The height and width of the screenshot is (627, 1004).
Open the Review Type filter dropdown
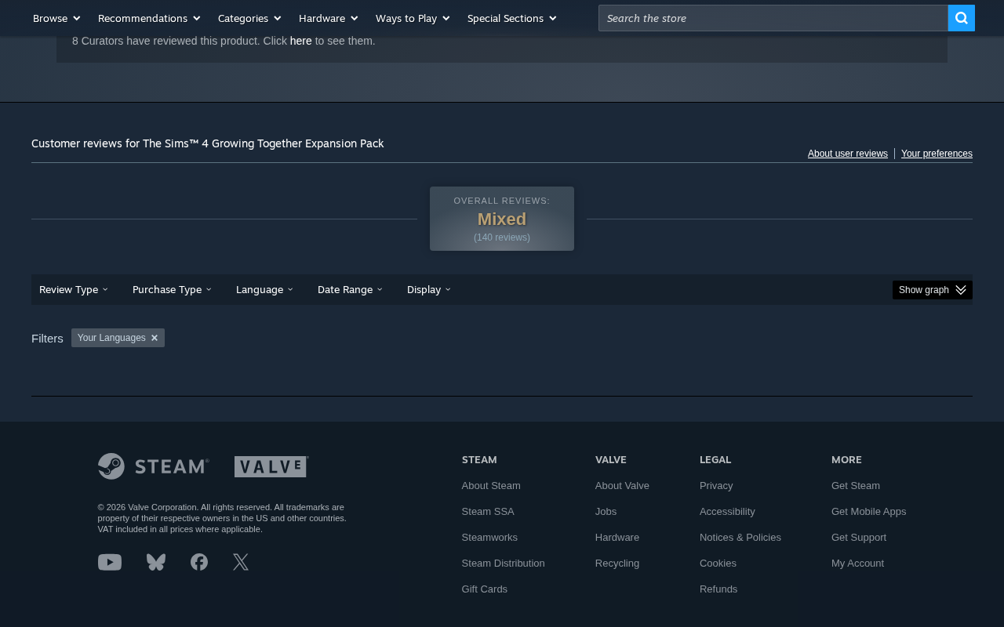[x=74, y=289]
